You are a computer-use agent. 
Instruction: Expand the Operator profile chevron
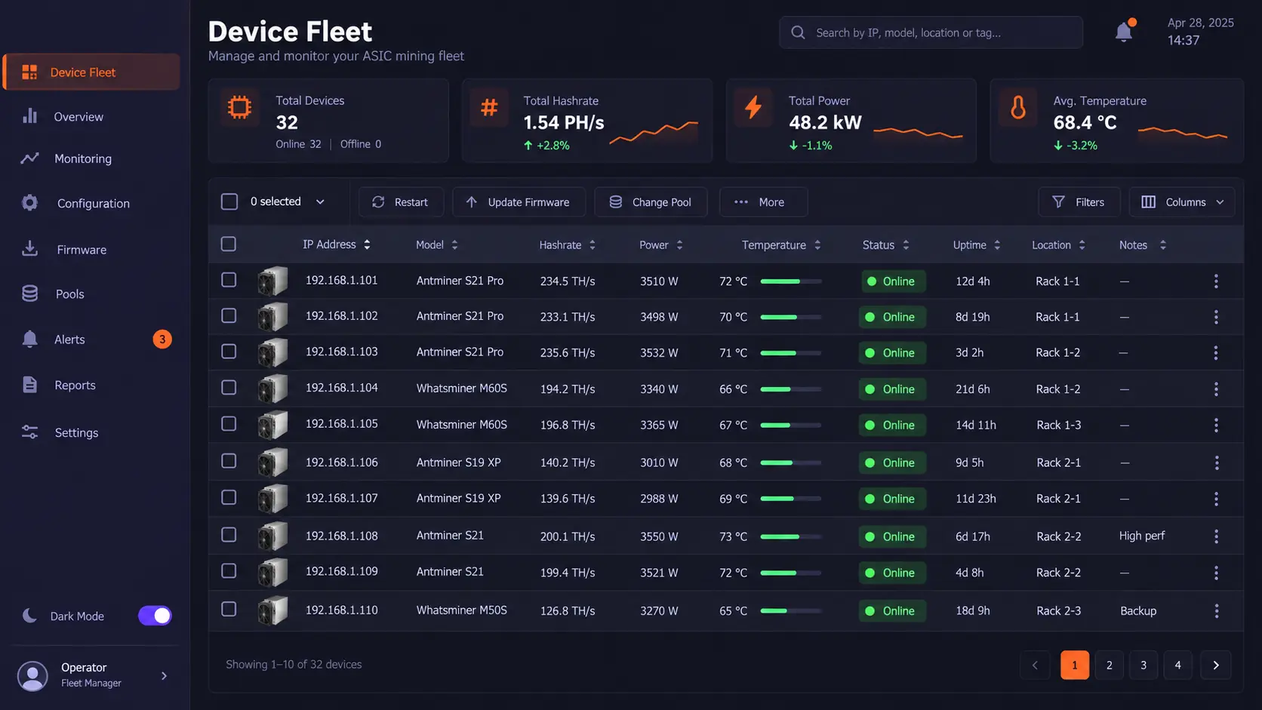[164, 676]
